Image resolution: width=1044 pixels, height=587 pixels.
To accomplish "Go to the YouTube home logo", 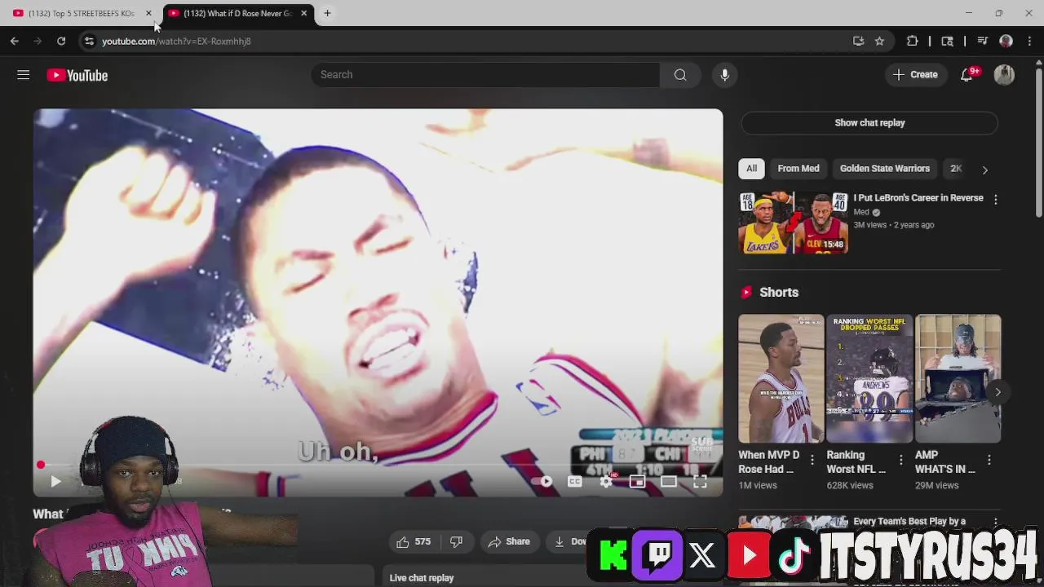I will pos(77,75).
